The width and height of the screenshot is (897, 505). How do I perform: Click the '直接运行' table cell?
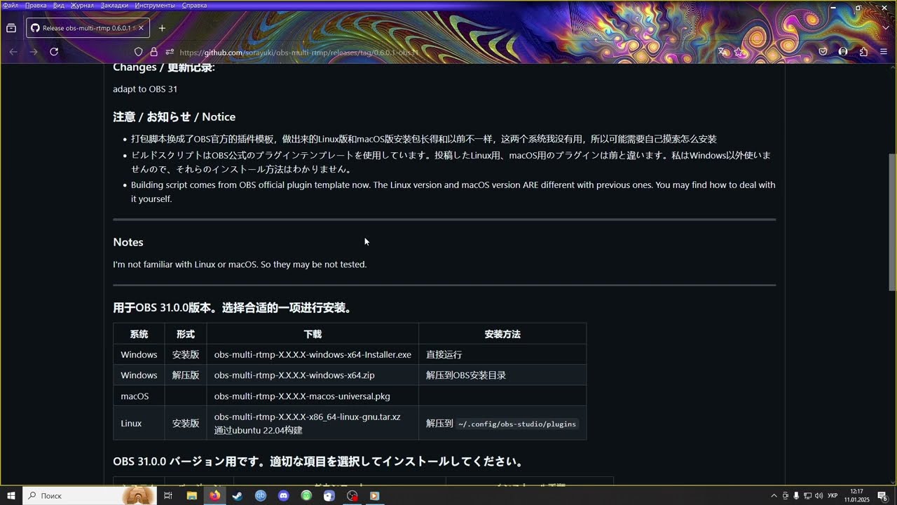502,355
